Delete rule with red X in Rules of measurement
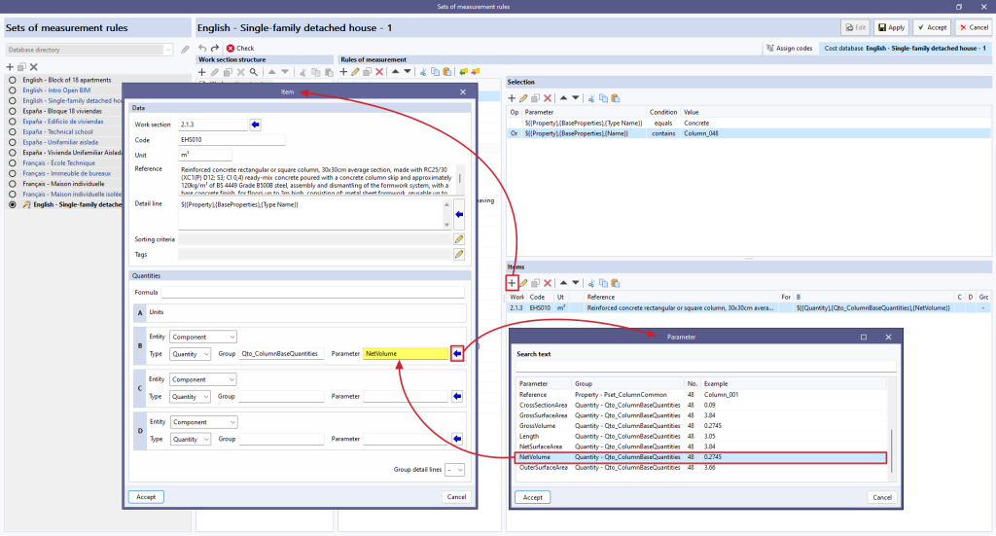Viewport: 996px width, 536px height. click(x=379, y=72)
